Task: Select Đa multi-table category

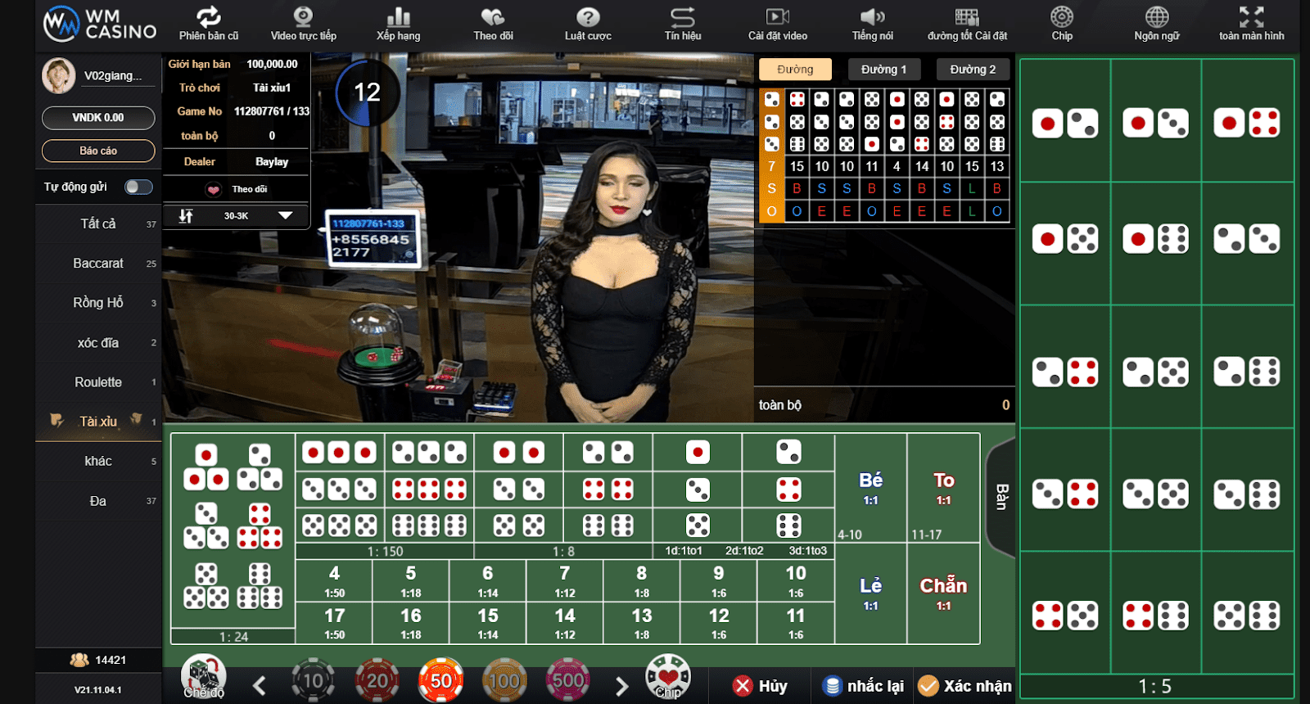Action: tap(98, 501)
